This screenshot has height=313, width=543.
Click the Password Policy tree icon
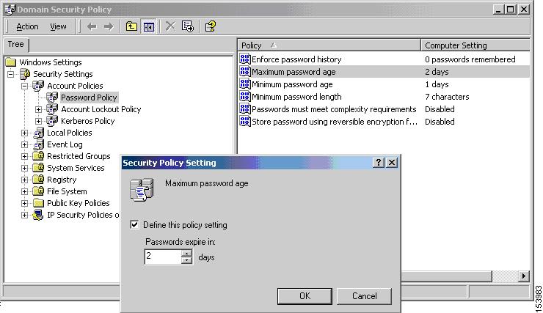(x=52, y=97)
